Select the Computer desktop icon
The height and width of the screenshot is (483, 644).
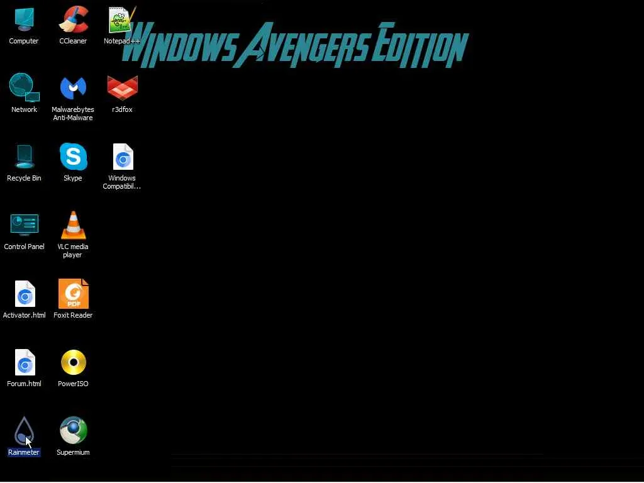click(24, 19)
